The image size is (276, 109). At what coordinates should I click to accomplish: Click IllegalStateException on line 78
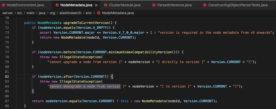click(x=80, y=57)
